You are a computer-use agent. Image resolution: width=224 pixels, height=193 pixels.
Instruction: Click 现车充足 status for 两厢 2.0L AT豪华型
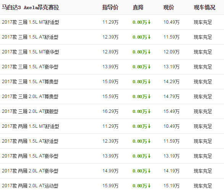(x=203, y=171)
